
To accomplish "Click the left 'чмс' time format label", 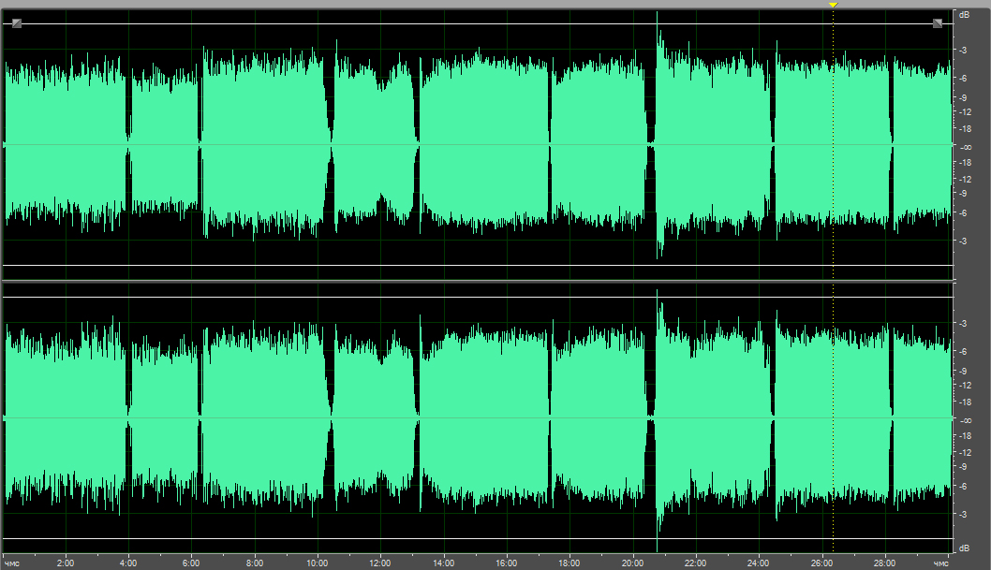I will point(12,563).
